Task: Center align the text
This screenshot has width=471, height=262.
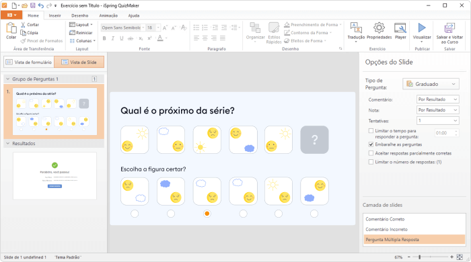Action: coord(205,38)
